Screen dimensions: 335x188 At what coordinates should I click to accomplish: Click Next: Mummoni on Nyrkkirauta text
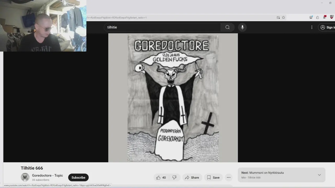click(x=263, y=173)
